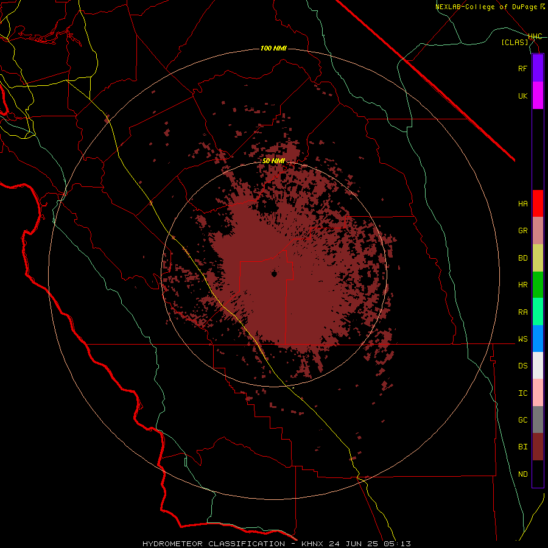548x548 pixels.
Task: Click the mint green RA legend swatch
Action: tap(538, 312)
